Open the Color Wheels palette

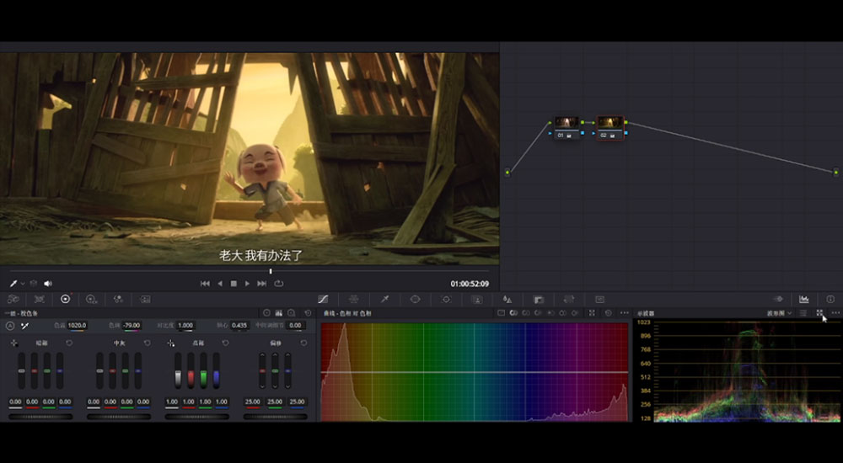tap(65, 299)
